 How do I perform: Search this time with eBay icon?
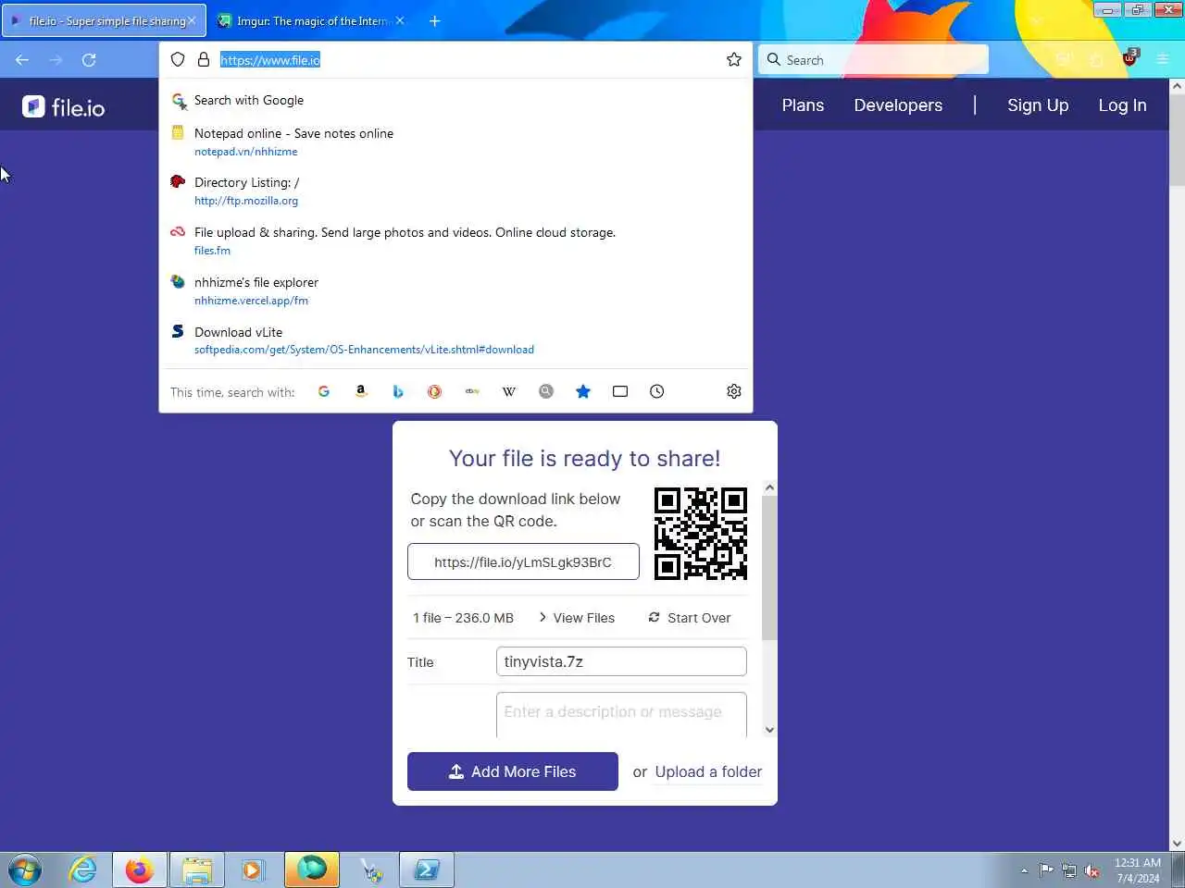[472, 391]
